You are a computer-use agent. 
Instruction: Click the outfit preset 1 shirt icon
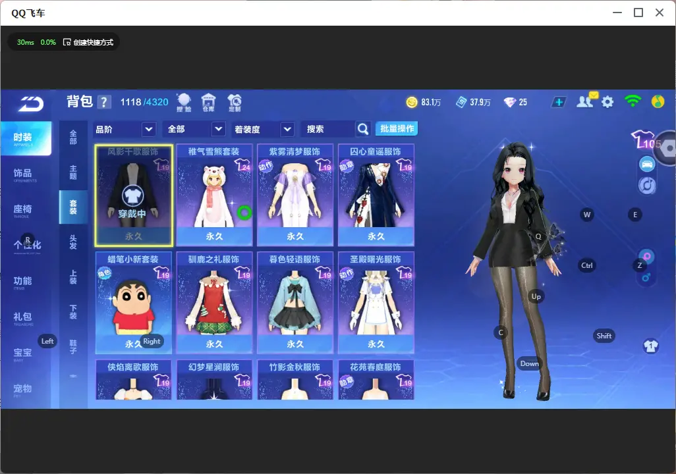click(651, 346)
